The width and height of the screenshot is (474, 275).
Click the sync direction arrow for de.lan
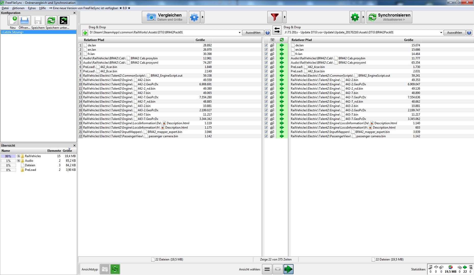(282, 45)
